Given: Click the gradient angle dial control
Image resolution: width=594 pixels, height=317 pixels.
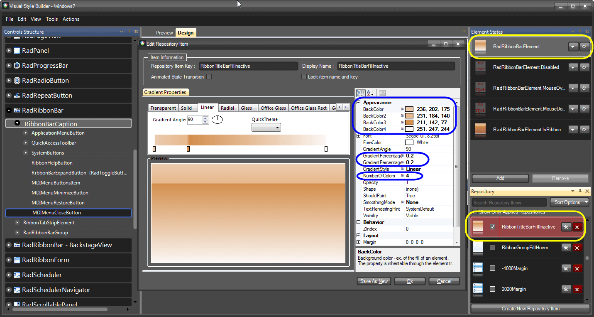Looking at the screenshot, I should point(218,119).
